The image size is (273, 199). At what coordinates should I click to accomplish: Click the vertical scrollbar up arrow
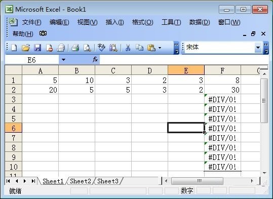(264, 74)
